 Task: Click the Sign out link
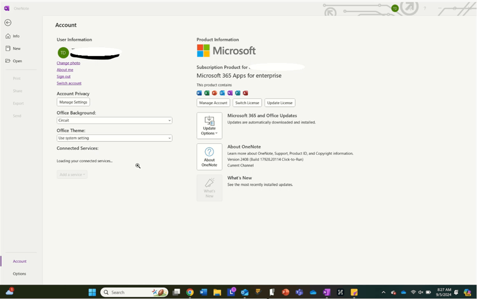coord(64,76)
